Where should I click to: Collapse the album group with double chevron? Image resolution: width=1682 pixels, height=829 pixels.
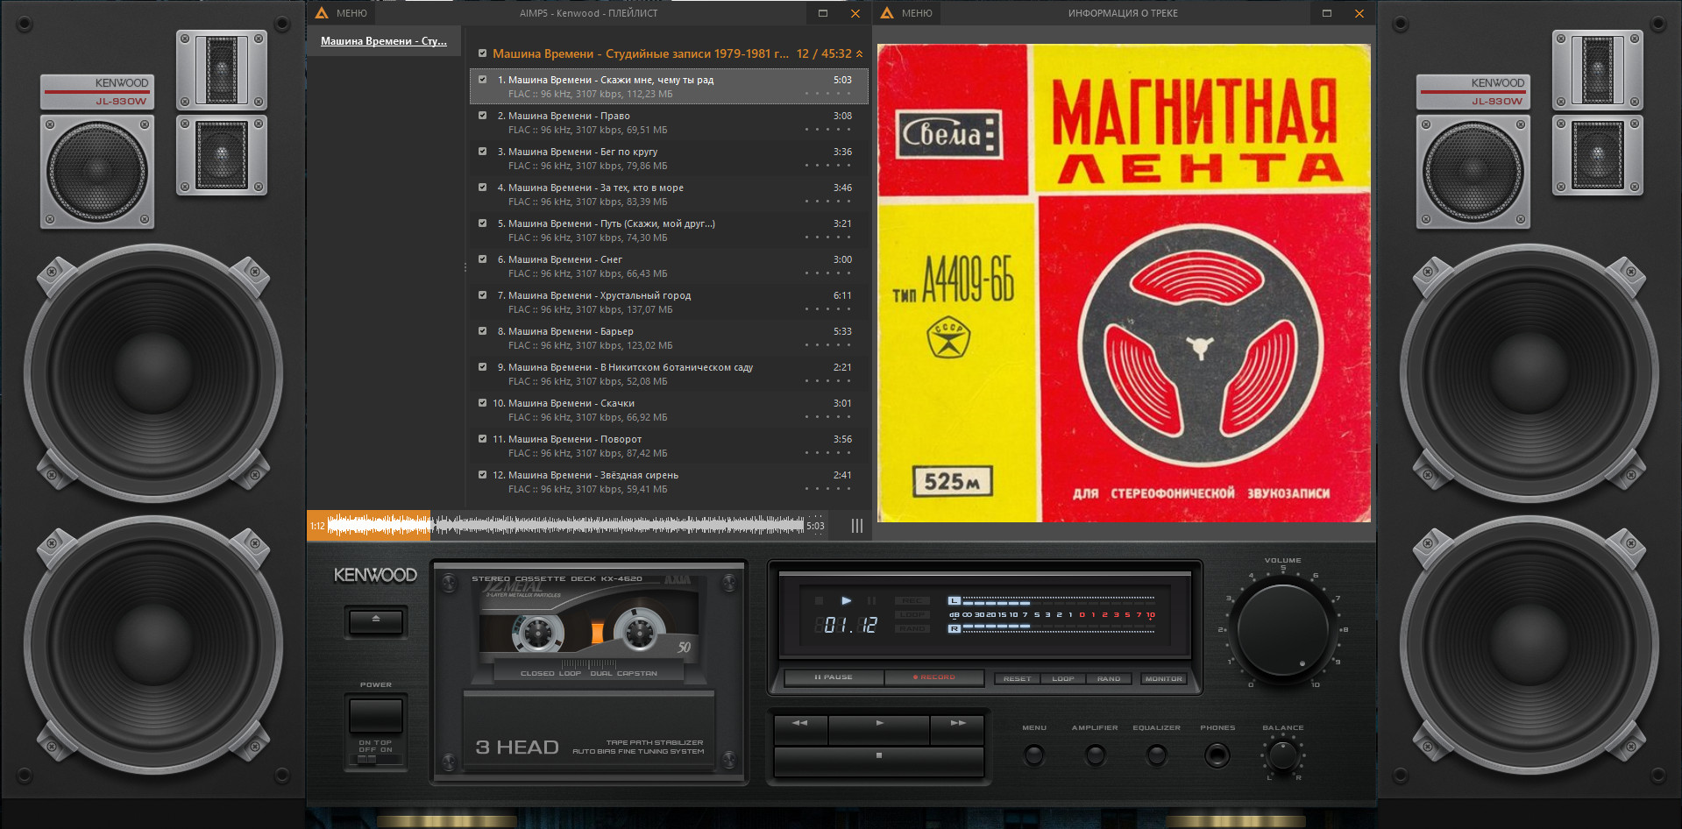tap(859, 54)
